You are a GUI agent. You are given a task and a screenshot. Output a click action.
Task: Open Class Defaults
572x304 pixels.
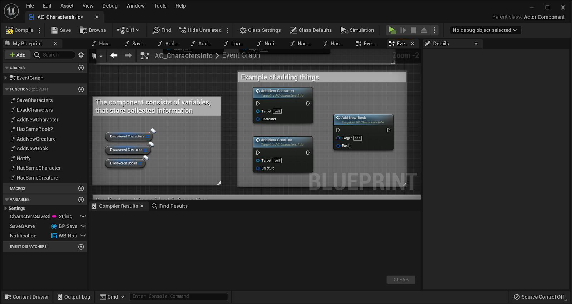click(x=311, y=30)
